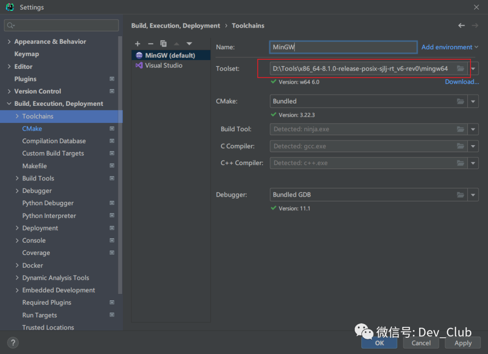This screenshot has width=488, height=354.
Task: Open the C Compiler dropdown arrow
Action: tap(473, 146)
